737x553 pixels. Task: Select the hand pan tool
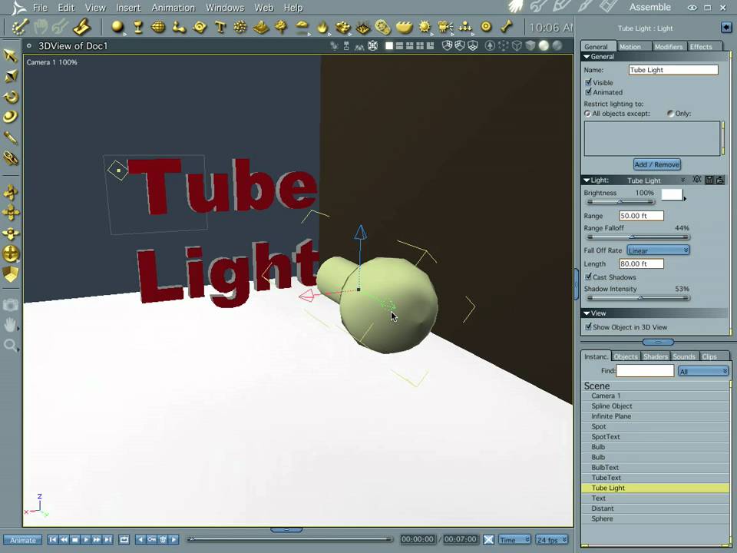click(10, 325)
